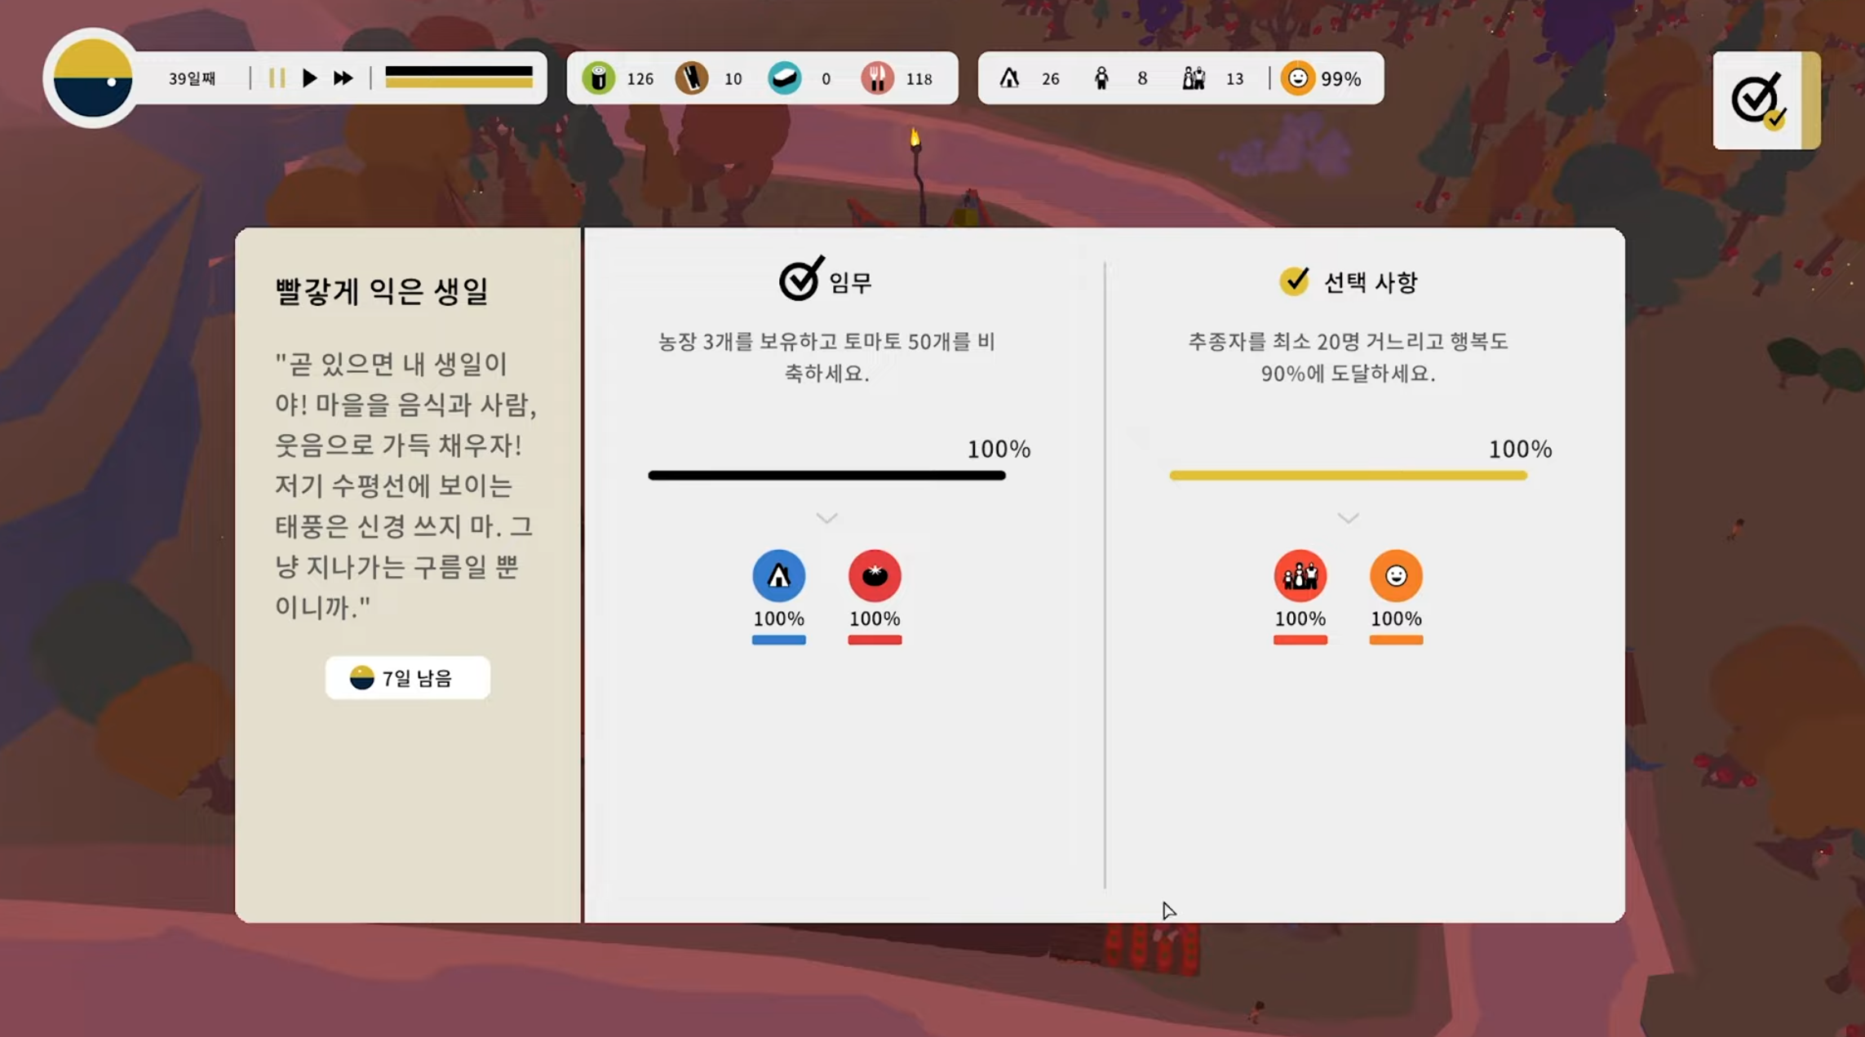Pause the game with the pause button
This screenshot has height=1037, width=1865.
click(277, 78)
